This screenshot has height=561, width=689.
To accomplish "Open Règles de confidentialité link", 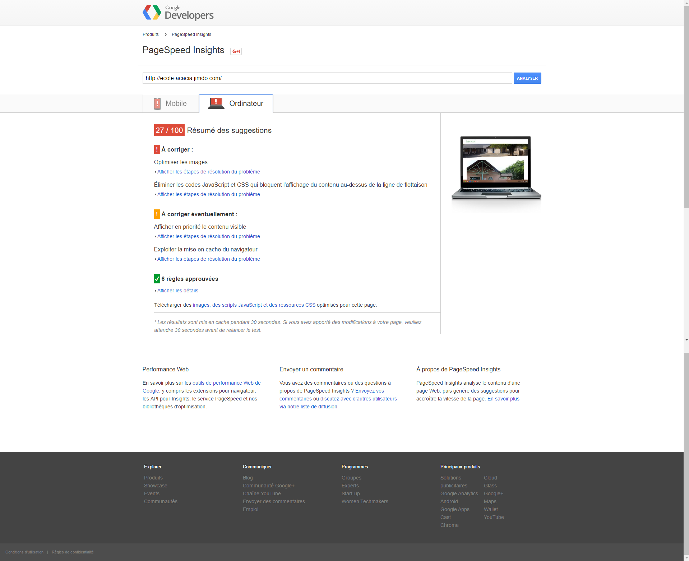I will tap(73, 552).
